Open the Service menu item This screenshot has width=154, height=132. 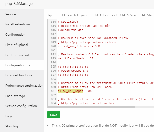coord(10,14)
